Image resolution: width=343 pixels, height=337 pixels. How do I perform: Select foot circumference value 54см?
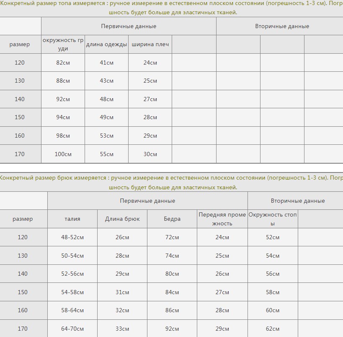pos(273,256)
